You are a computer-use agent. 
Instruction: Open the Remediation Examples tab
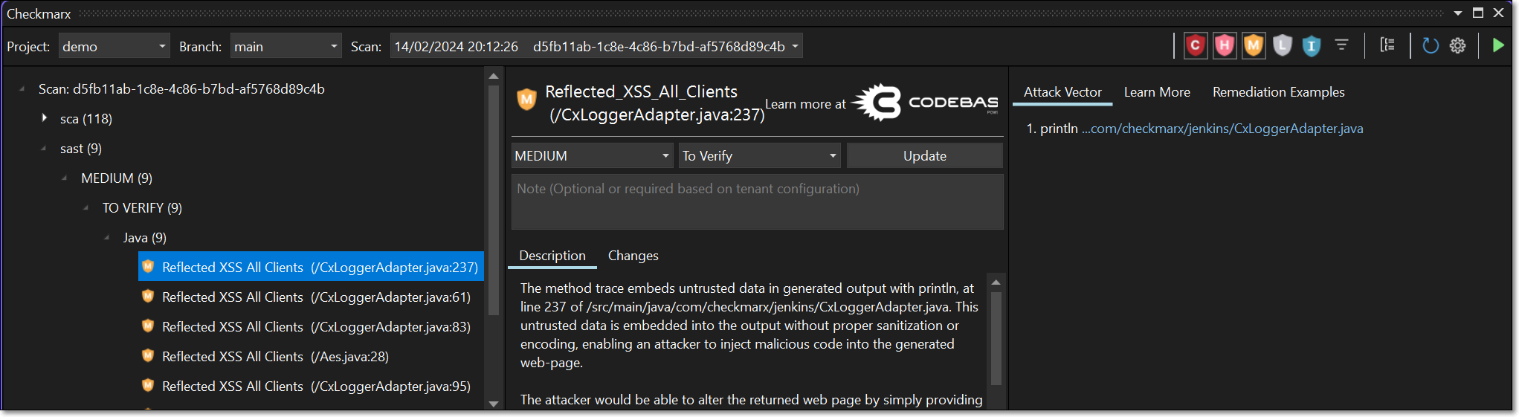click(x=1278, y=92)
